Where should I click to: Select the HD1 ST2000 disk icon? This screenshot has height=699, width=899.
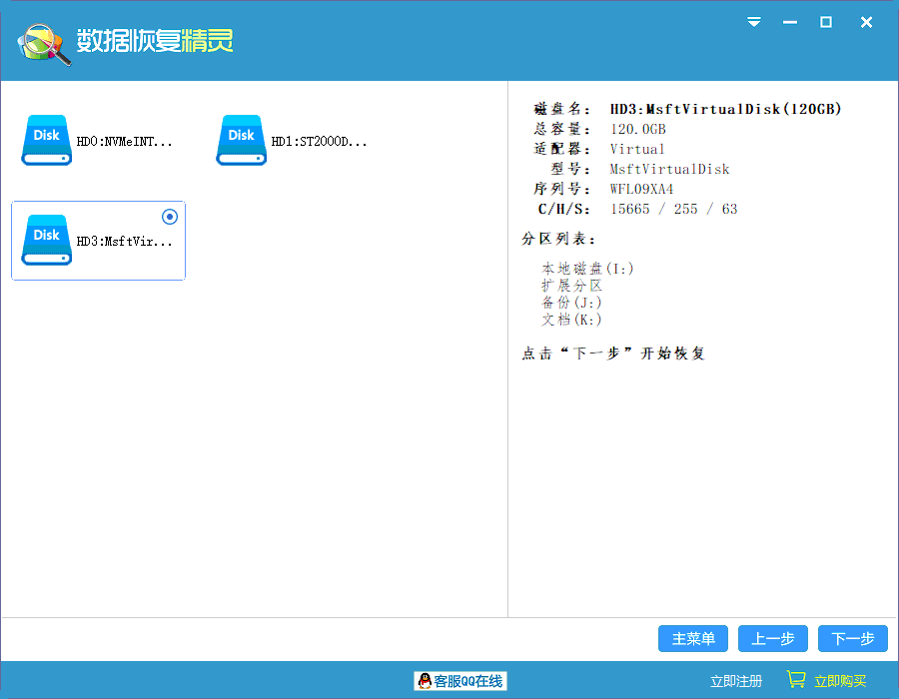[x=241, y=140]
